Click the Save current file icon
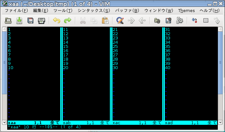This screenshot has width=225, height=132. 19,21
